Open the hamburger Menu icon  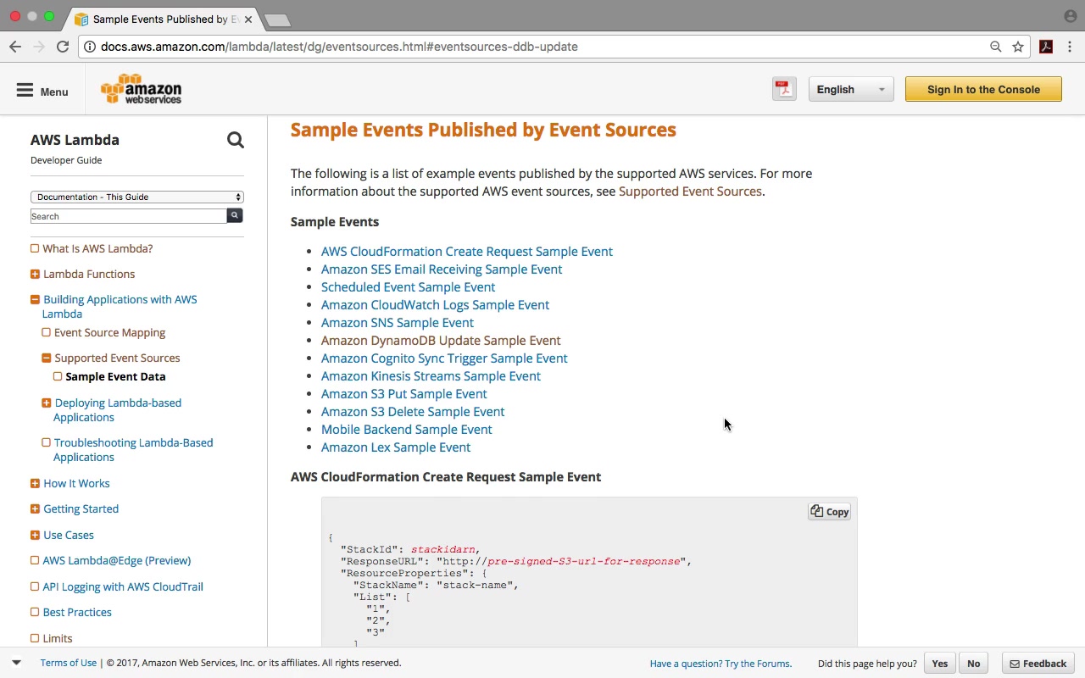tap(25, 90)
